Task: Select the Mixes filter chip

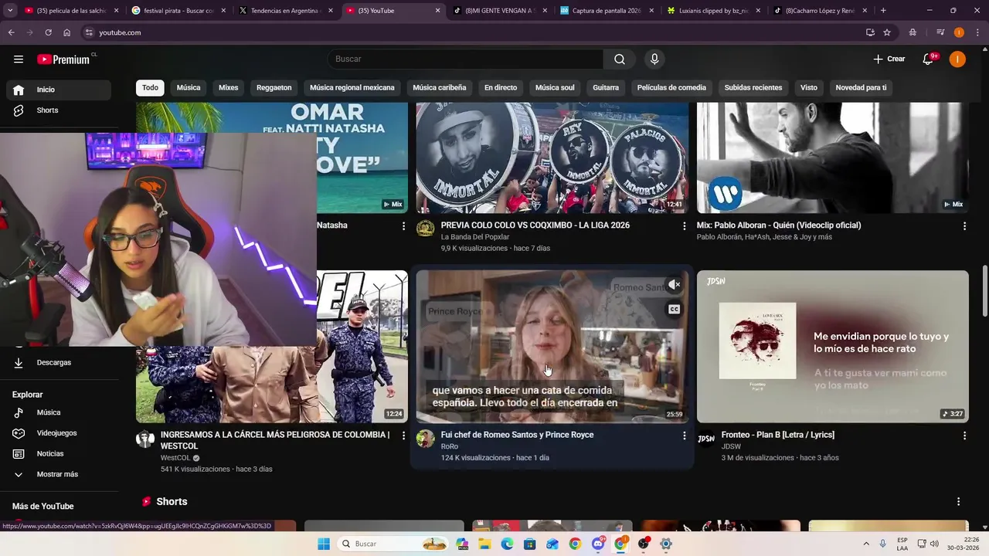Action: [x=228, y=88]
